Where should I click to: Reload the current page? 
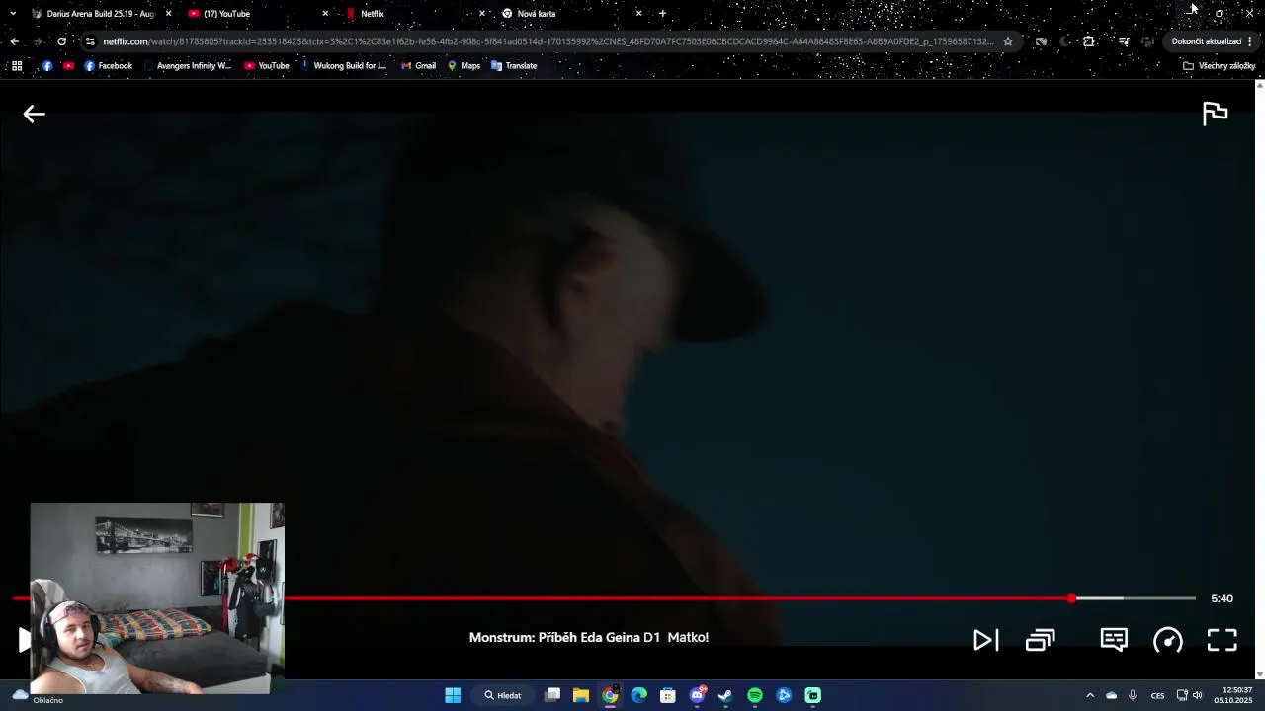tap(61, 41)
